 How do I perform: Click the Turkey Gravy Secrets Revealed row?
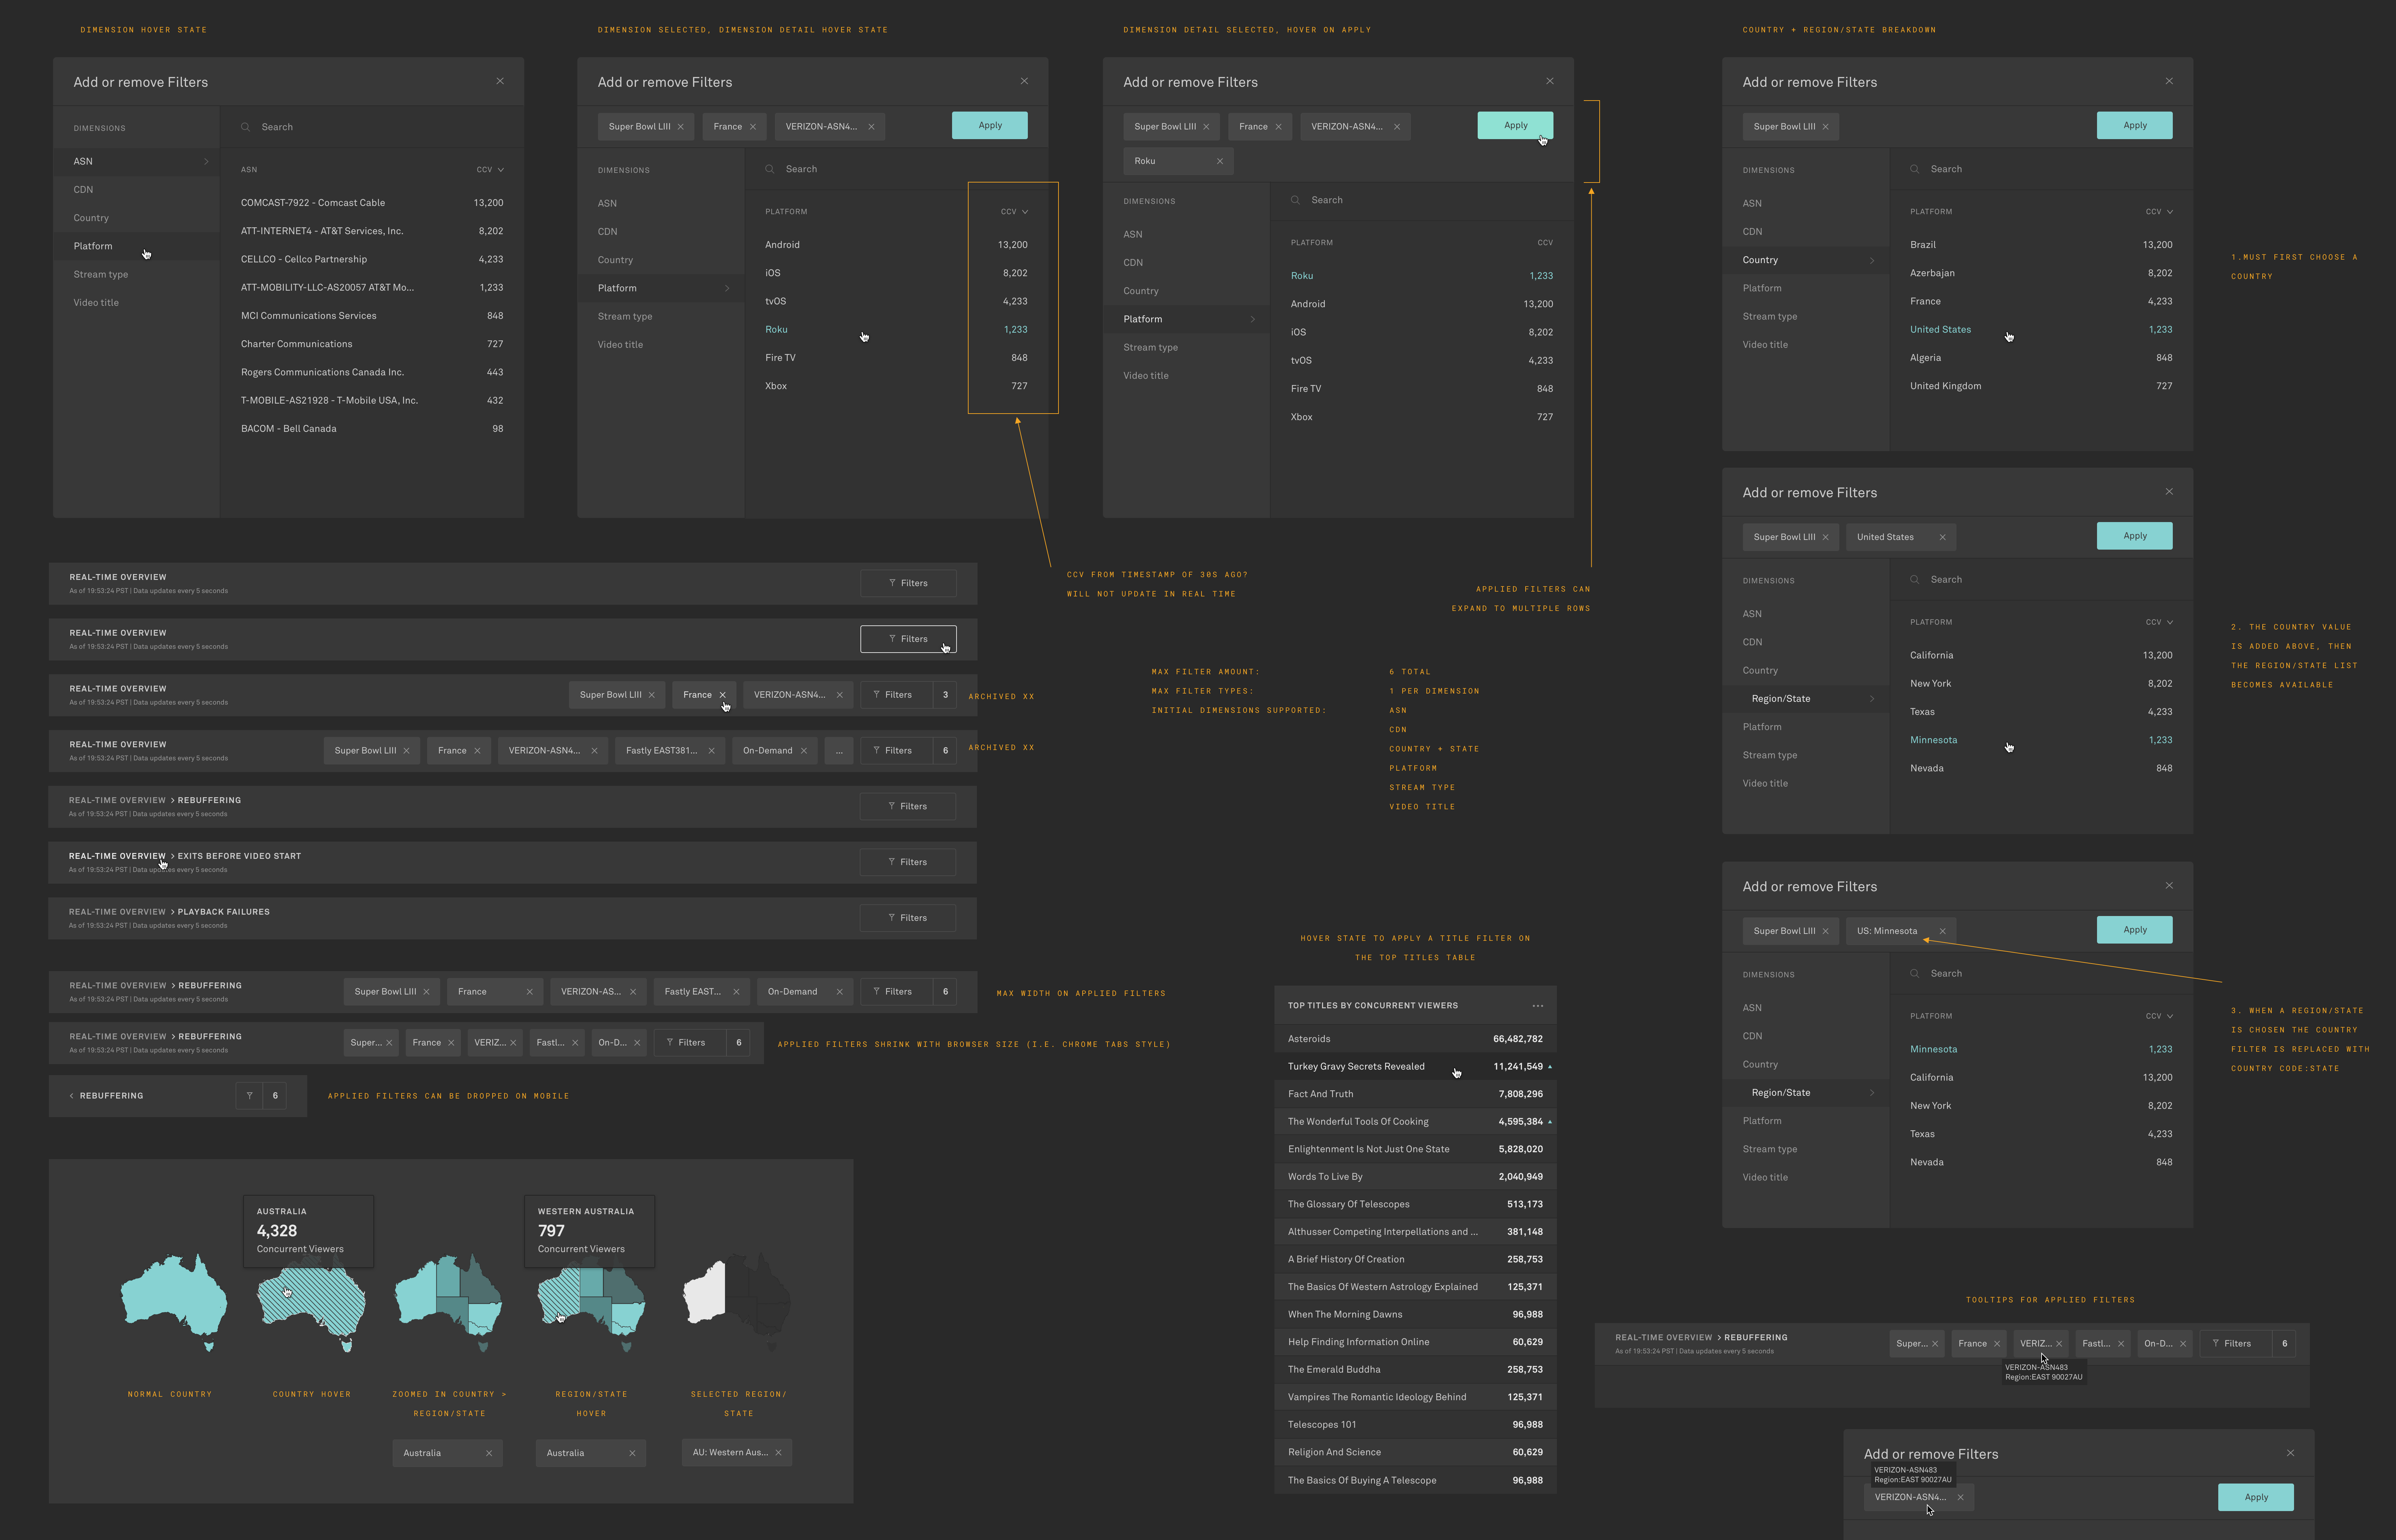point(1415,1066)
